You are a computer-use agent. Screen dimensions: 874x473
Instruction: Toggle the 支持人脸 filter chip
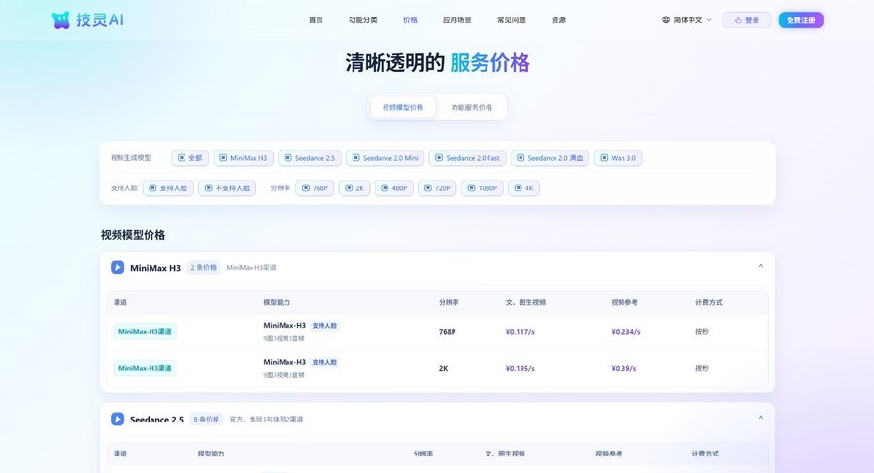[x=168, y=188]
